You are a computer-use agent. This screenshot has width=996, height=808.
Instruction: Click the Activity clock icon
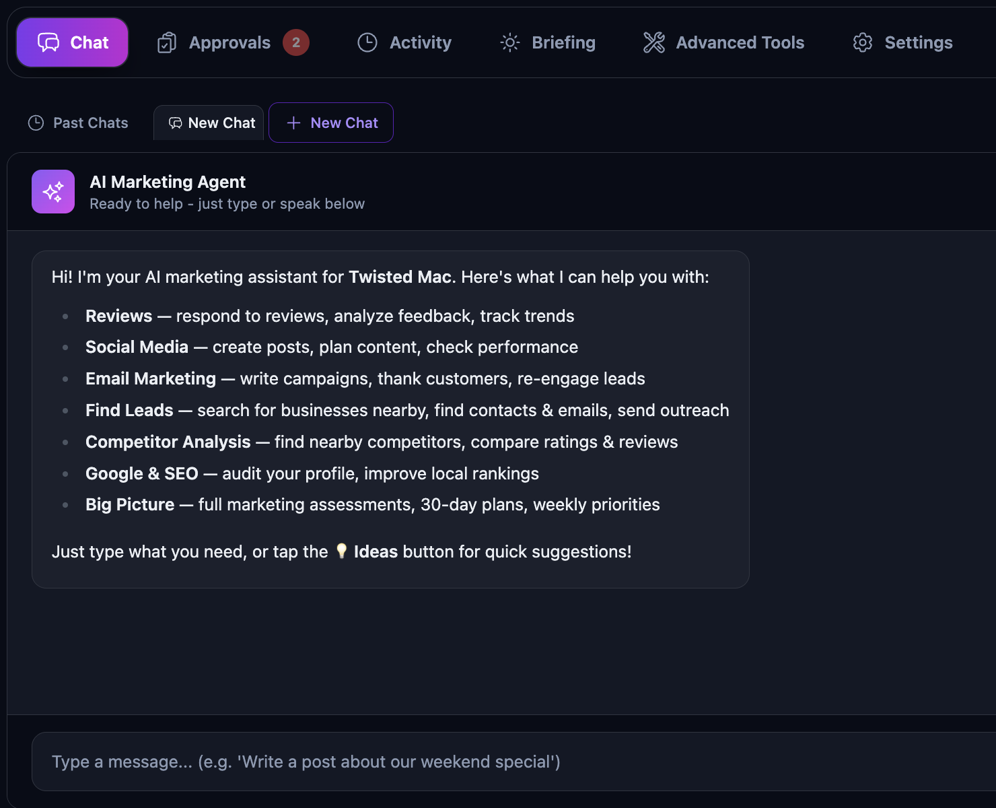367,42
